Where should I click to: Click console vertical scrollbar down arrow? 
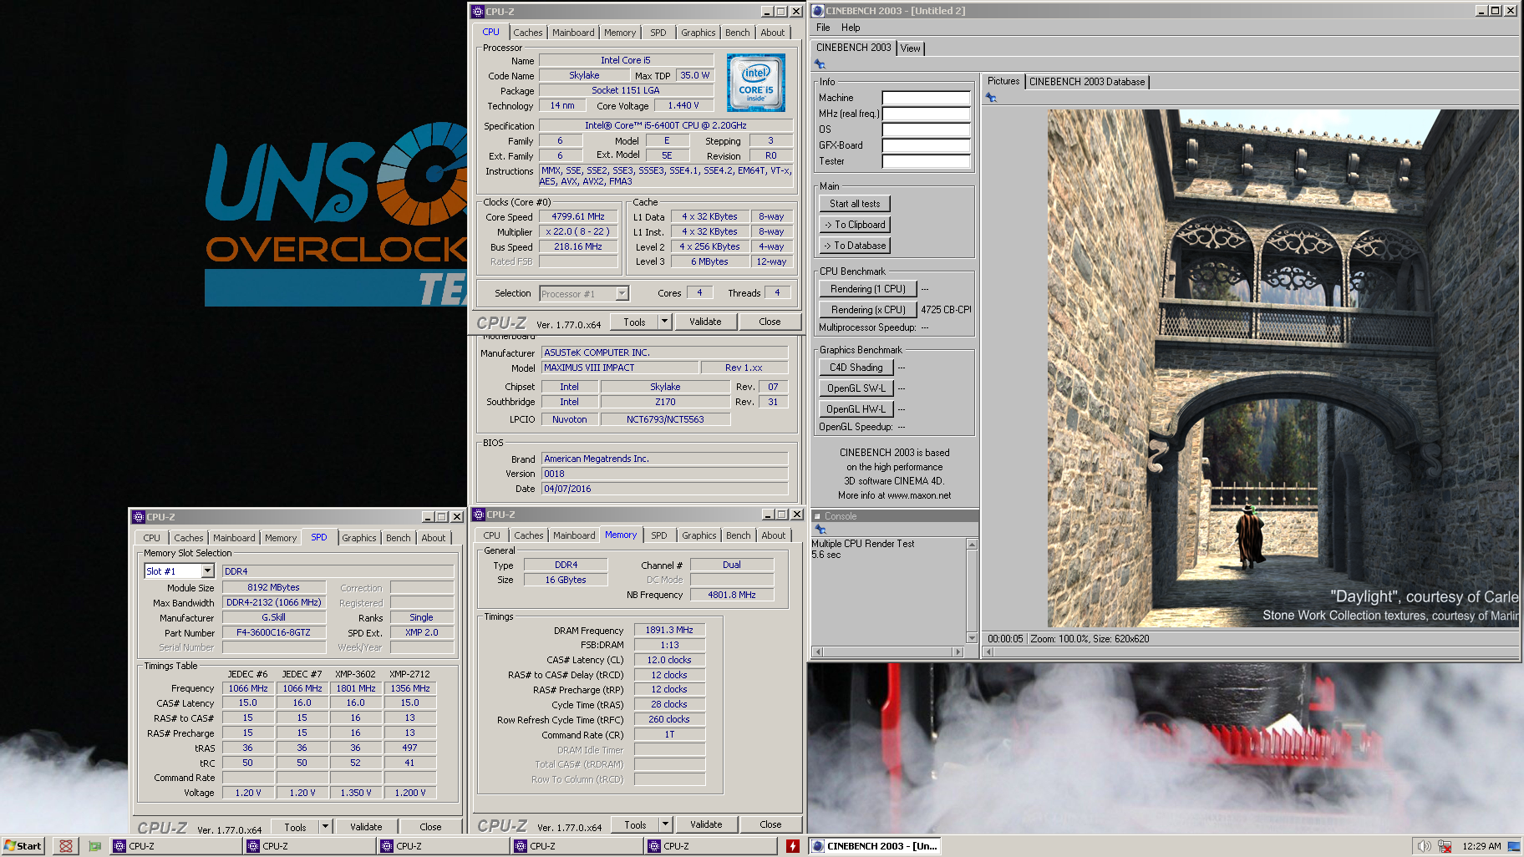point(972,638)
